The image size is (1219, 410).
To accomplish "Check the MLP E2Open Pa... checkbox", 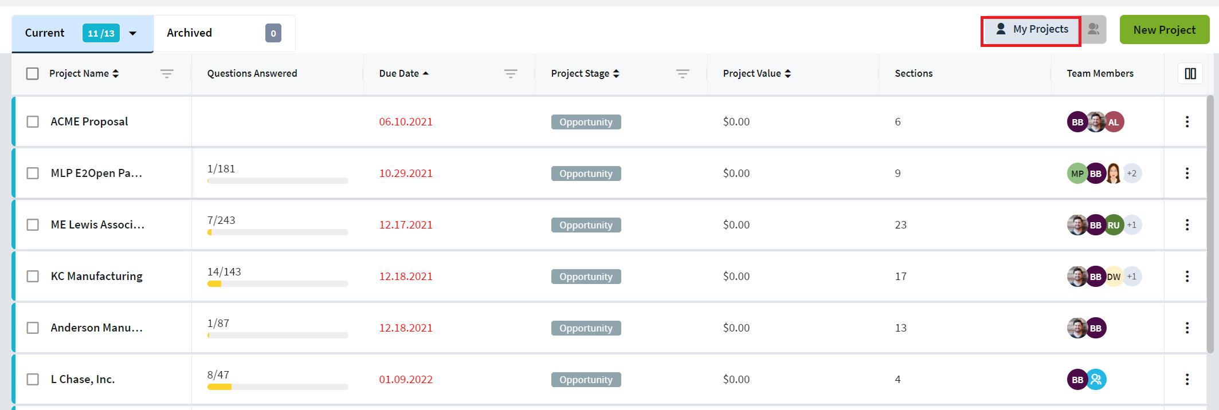I will click(x=33, y=173).
